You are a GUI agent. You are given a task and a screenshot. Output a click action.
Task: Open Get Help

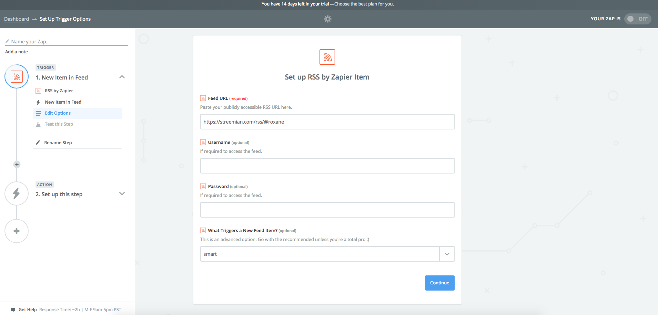pyautogui.click(x=28, y=309)
